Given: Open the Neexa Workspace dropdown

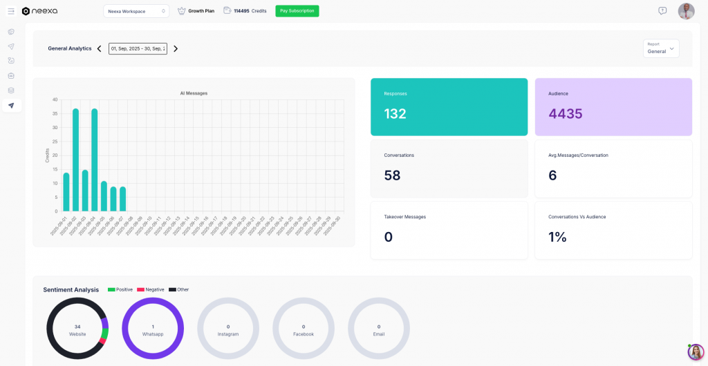Looking at the screenshot, I should (x=136, y=11).
